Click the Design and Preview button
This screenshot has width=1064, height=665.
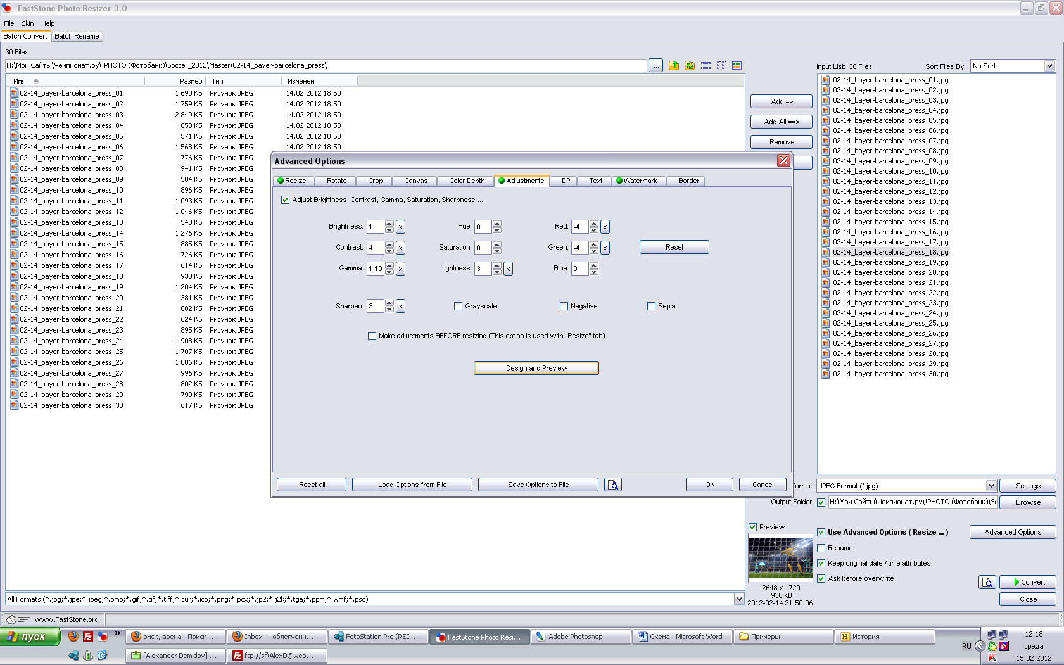[536, 368]
